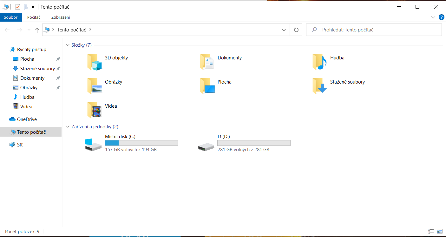Viewport: 446px width, 237px height.
Task: Select "Síť" in the navigation pane
Action: coord(20,145)
